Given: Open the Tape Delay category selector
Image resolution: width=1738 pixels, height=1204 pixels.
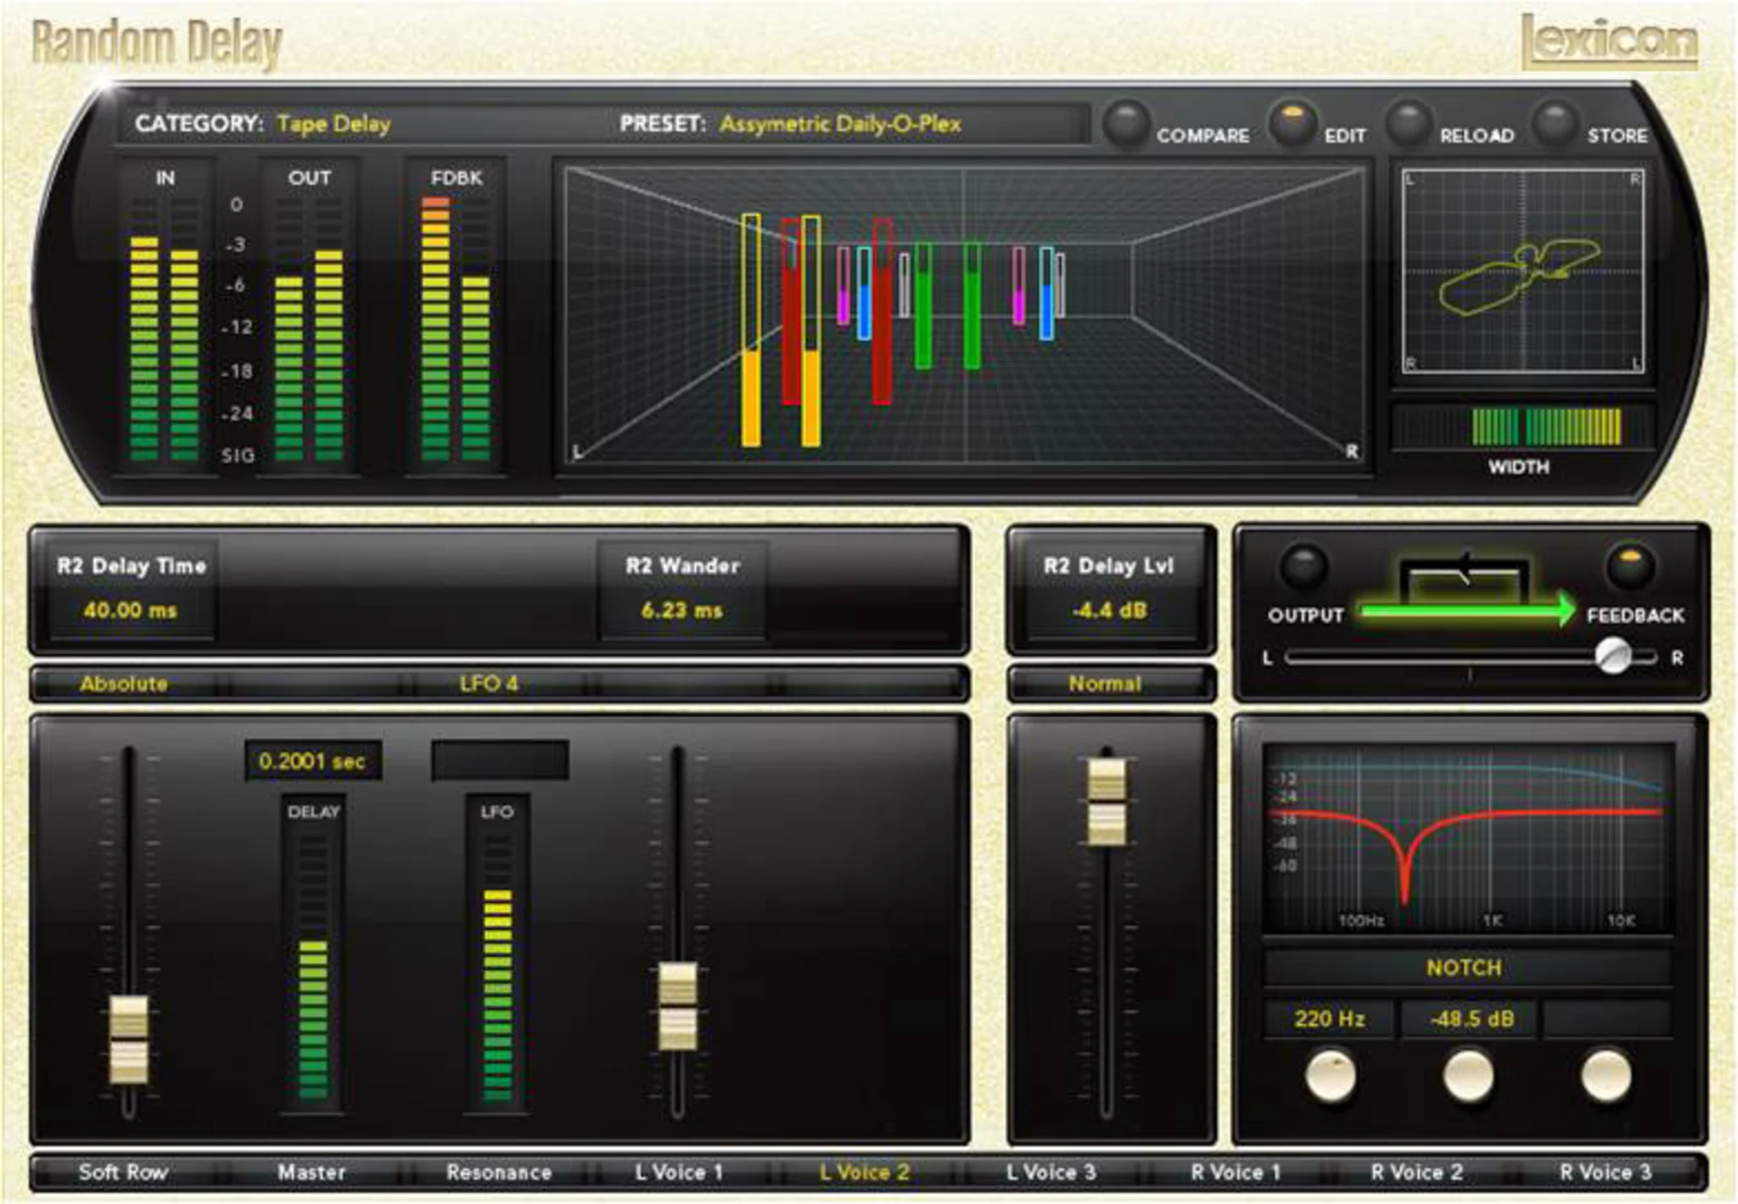Looking at the screenshot, I should [x=334, y=124].
